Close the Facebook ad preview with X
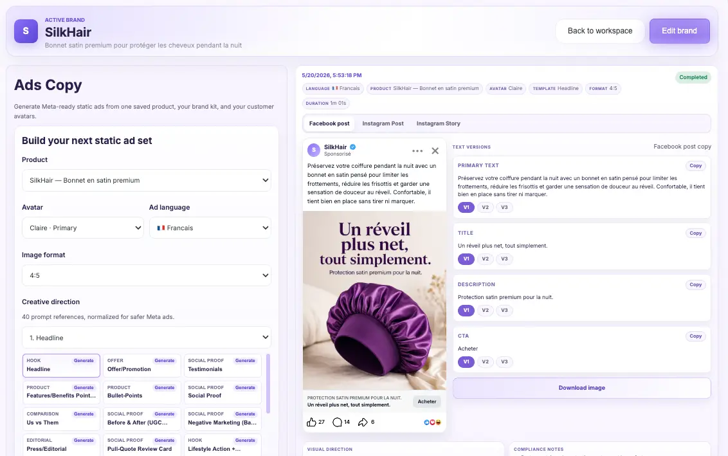This screenshot has width=728, height=456. tap(435, 150)
